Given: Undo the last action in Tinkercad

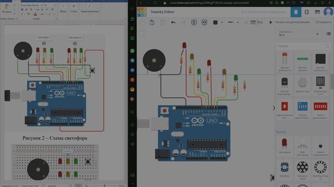Looking at the screenshot, I should click(173, 22).
